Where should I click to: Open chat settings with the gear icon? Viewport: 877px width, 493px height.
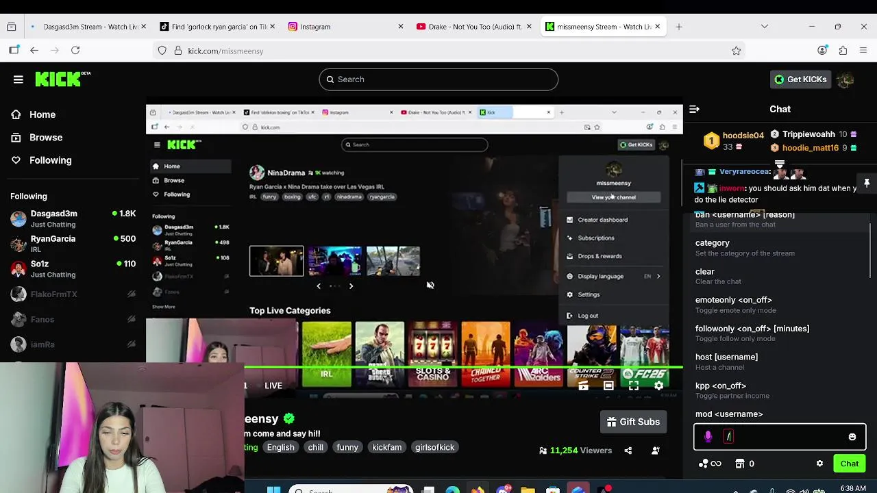[x=819, y=464]
